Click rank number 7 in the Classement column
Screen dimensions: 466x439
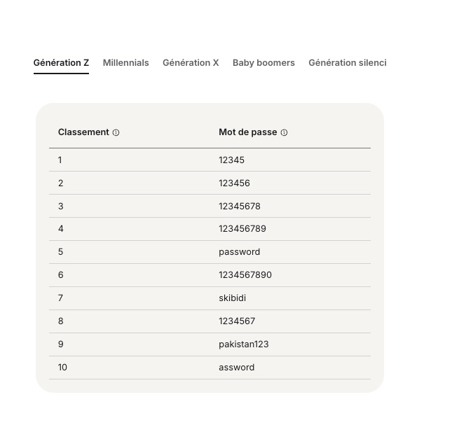point(60,298)
